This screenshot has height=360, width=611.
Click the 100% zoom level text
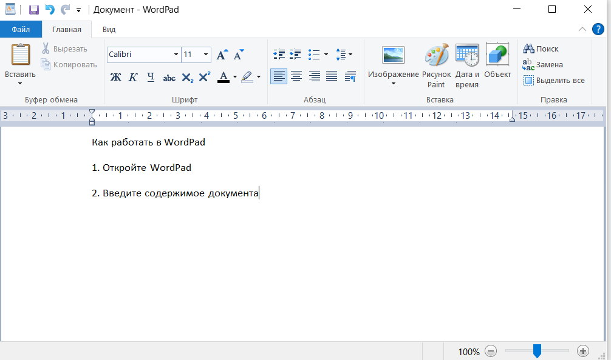tap(469, 352)
